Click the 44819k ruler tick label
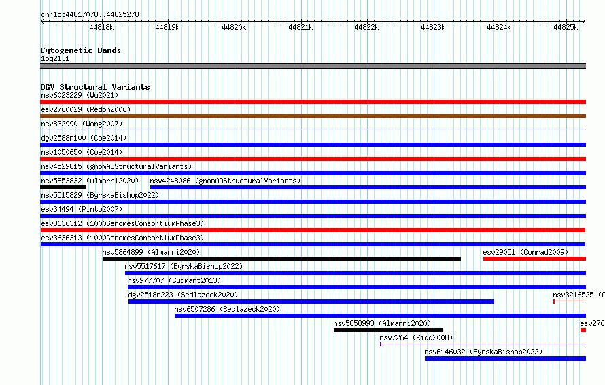Viewport: 605px width, 385px height. pos(167,27)
